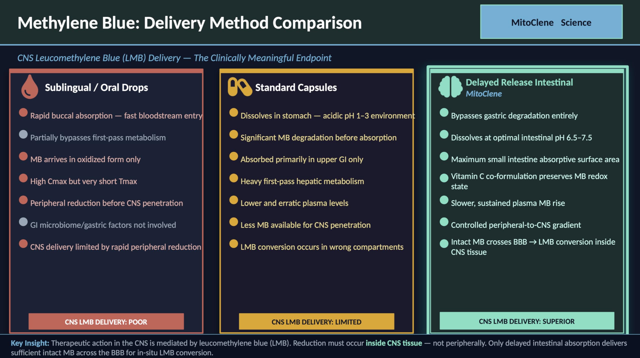Click the CNS LMB DELIVERY: SUPERIOR banner
Screen dimensions: 640x358
pyautogui.click(x=527, y=321)
